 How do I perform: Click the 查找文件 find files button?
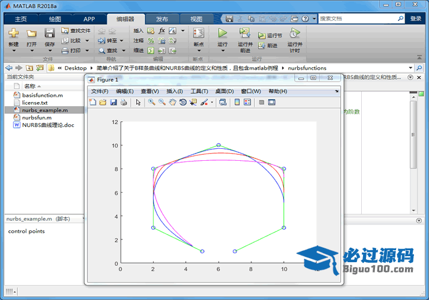(76, 31)
